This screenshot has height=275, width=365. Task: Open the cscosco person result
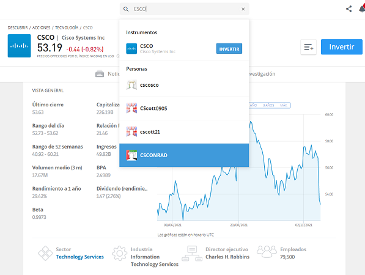pos(184,85)
